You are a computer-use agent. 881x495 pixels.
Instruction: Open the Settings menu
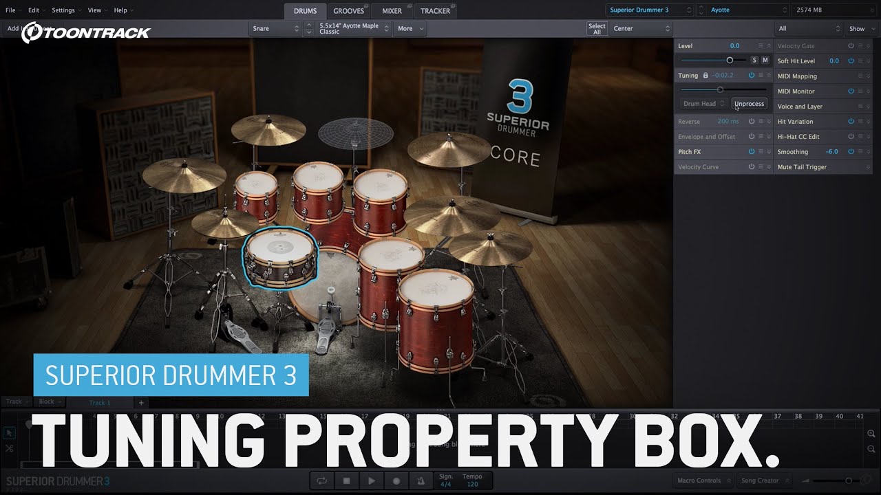point(65,10)
